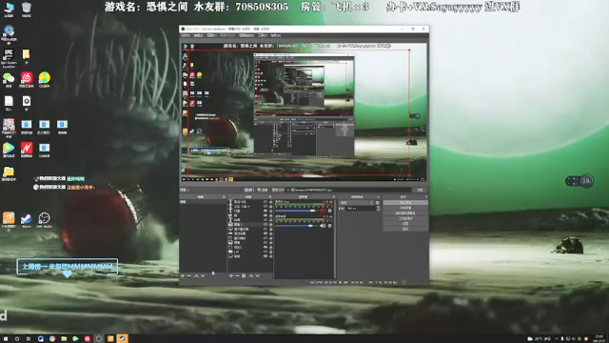Move selected source down with down chevron
This screenshot has height=343, width=609.
click(257, 275)
